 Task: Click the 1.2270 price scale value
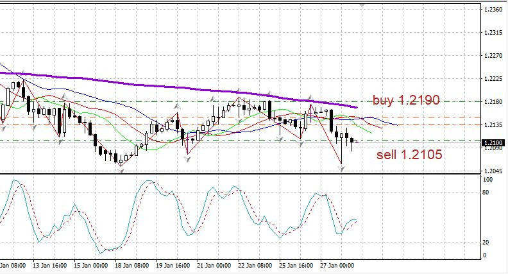point(493,55)
